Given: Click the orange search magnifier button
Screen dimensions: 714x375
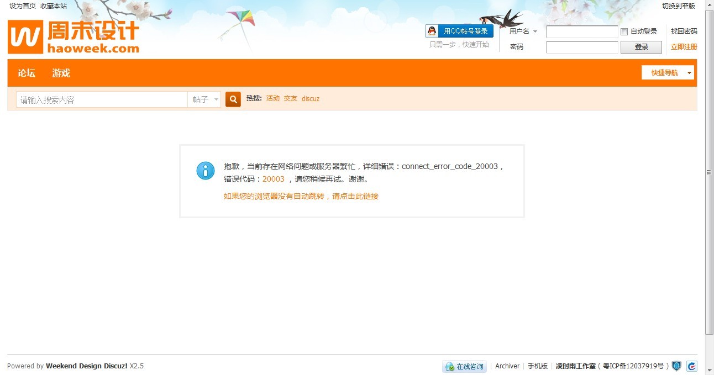Looking at the screenshot, I should click(x=233, y=99).
